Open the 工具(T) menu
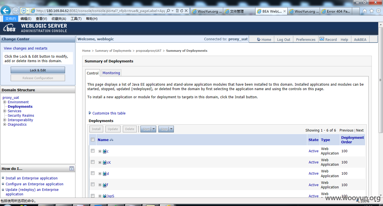The image size is (383, 206). point(76,19)
